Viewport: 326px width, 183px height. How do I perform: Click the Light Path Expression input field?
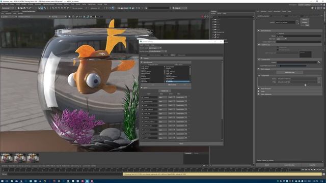[291, 66]
